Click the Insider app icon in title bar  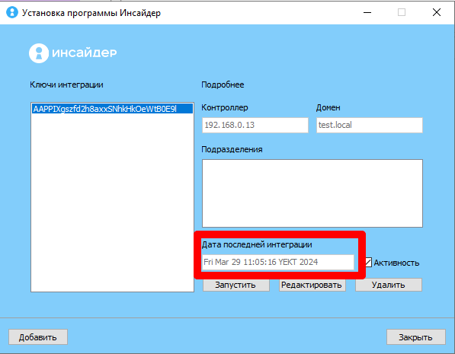coord(12,12)
